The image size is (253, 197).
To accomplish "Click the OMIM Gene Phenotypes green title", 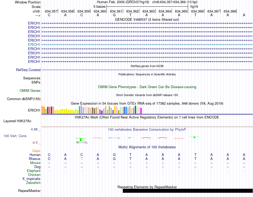I will pos(147,87).
